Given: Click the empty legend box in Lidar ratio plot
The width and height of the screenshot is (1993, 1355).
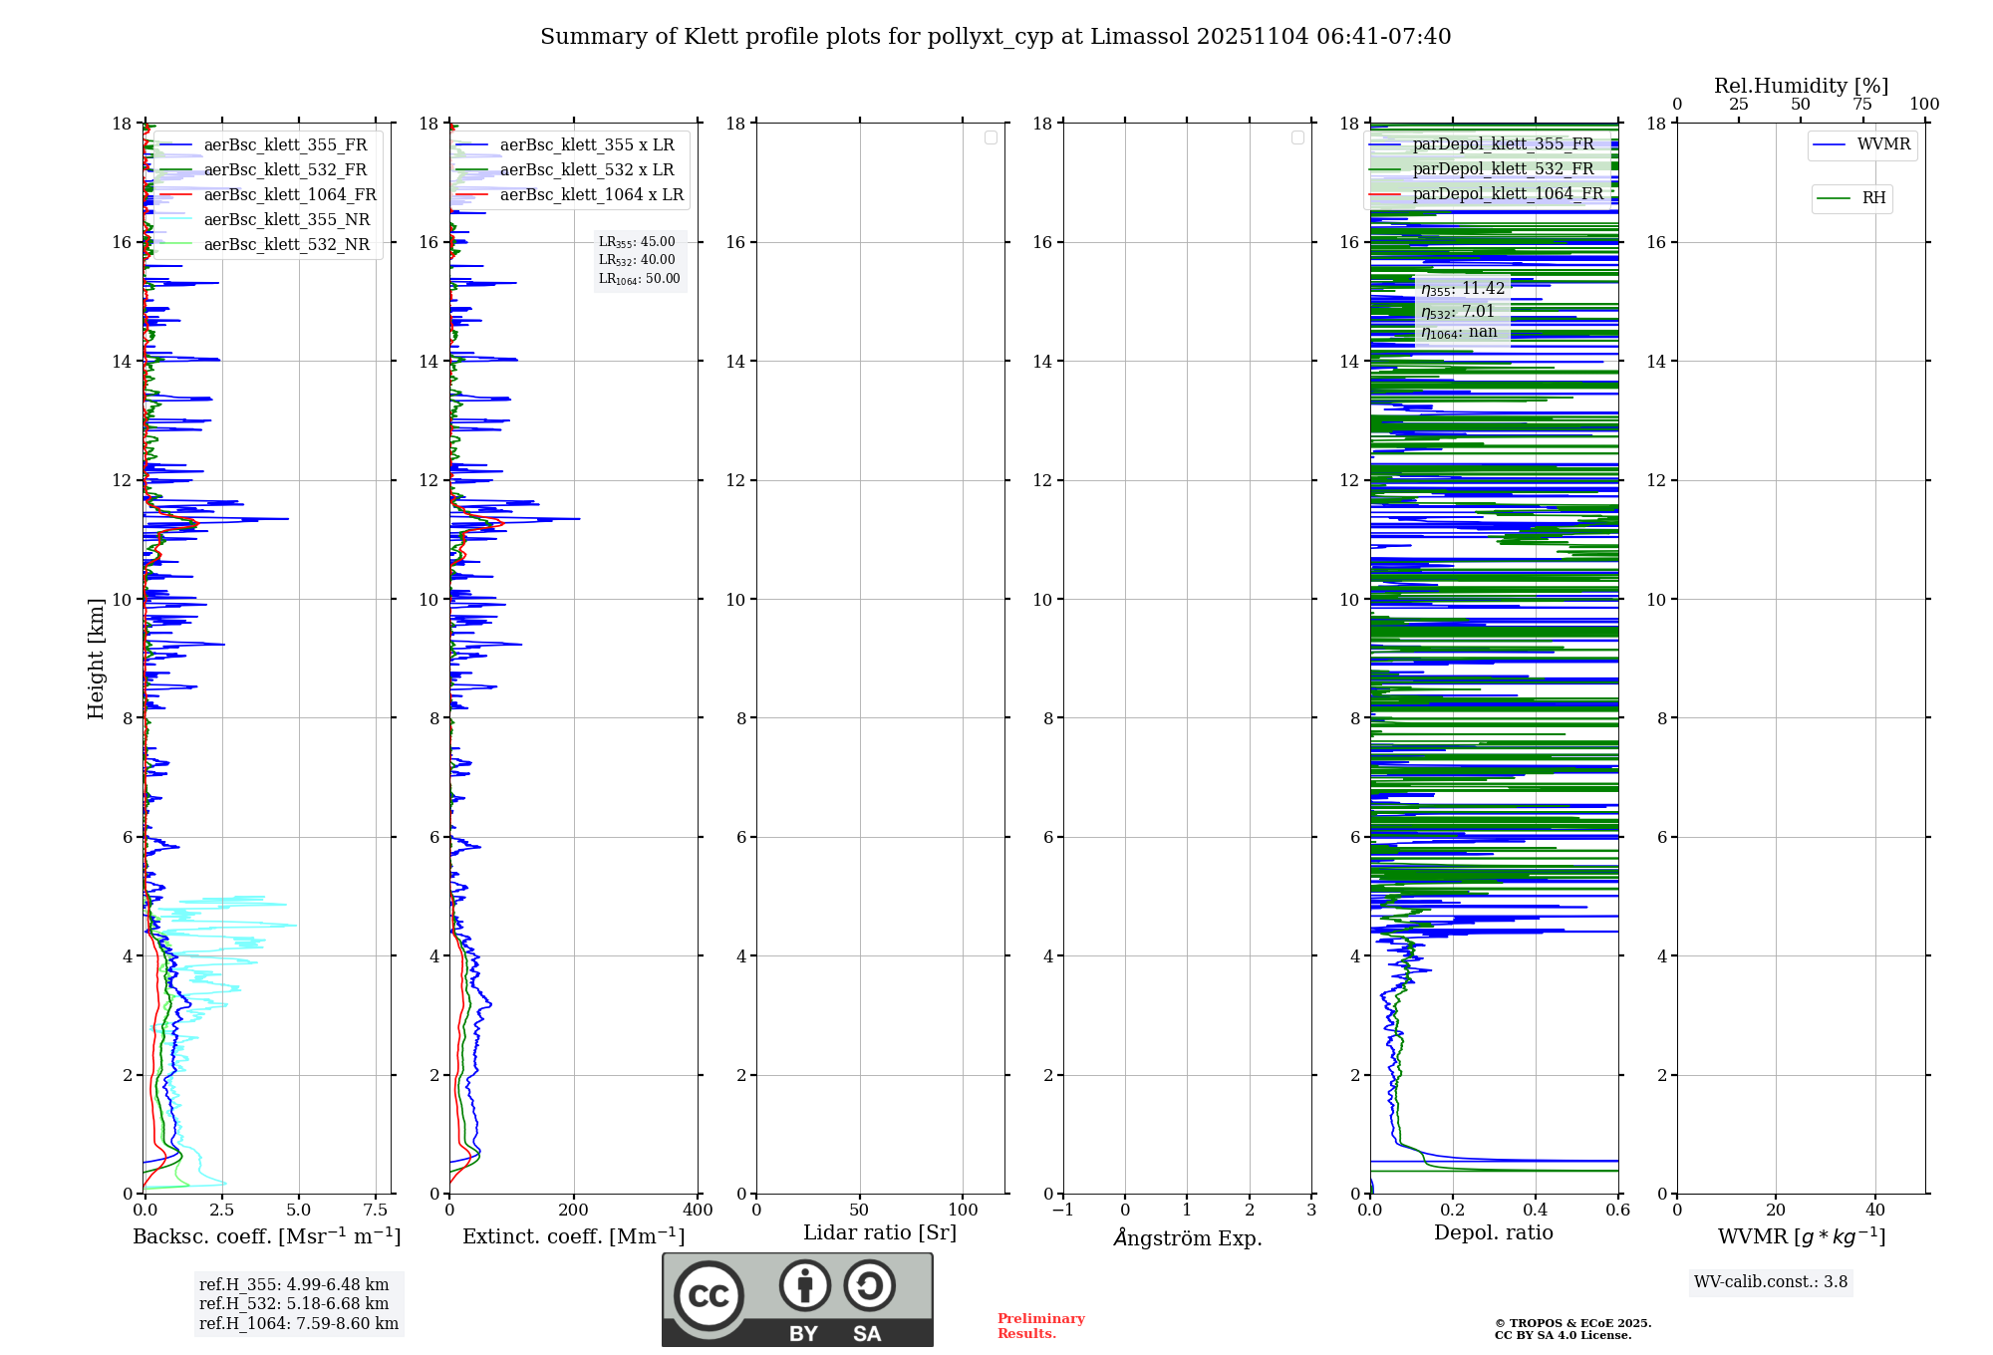Looking at the screenshot, I should (991, 137).
